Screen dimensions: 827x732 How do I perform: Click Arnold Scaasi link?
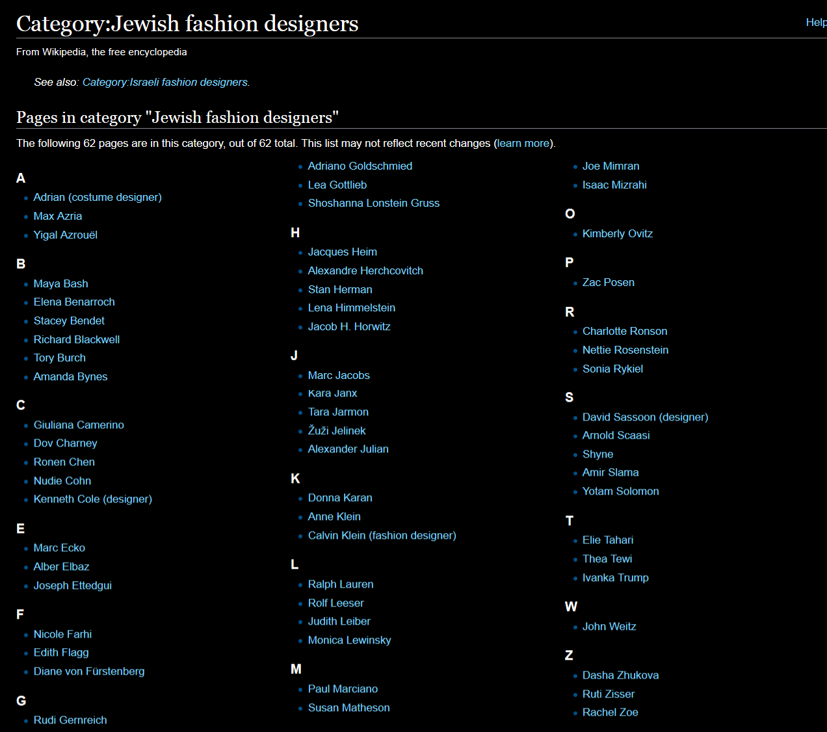pyautogui.click(x=616, y=435)
